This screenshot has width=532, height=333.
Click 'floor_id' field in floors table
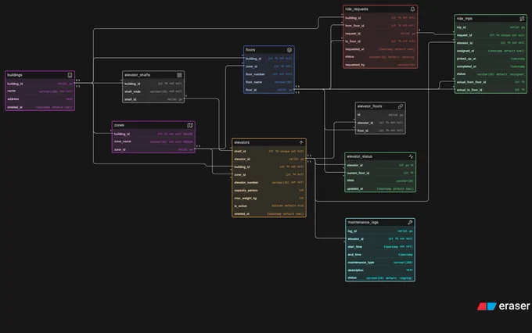pos(268,90)
